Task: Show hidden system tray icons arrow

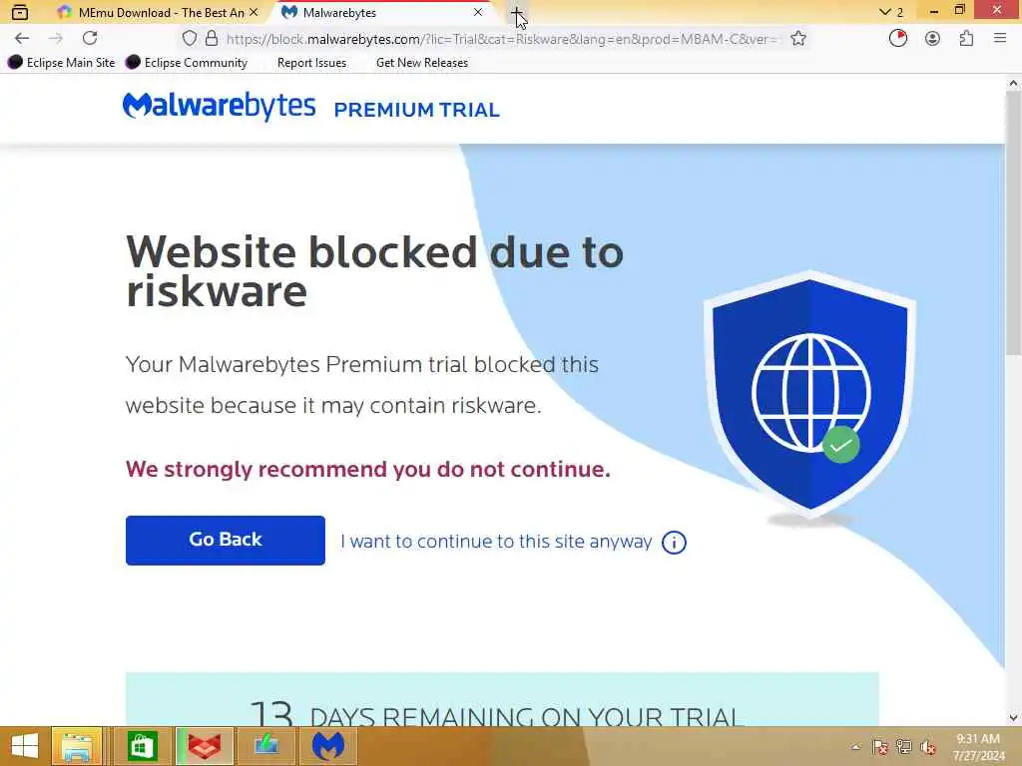Action: pyautogui.click(x=855, y=747)
